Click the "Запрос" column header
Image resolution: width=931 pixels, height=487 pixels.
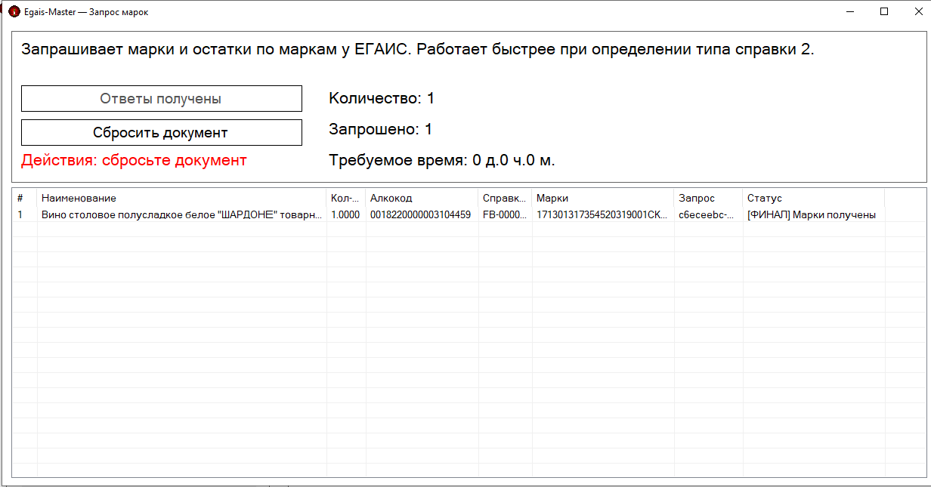[707, 198]
